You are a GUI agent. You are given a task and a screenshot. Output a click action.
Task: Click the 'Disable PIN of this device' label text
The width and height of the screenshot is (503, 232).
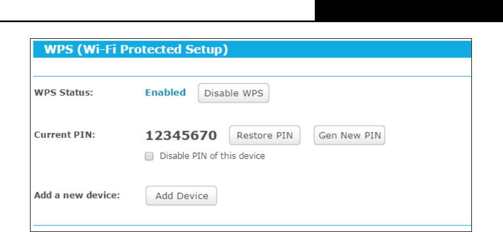(x=213, y=156)
